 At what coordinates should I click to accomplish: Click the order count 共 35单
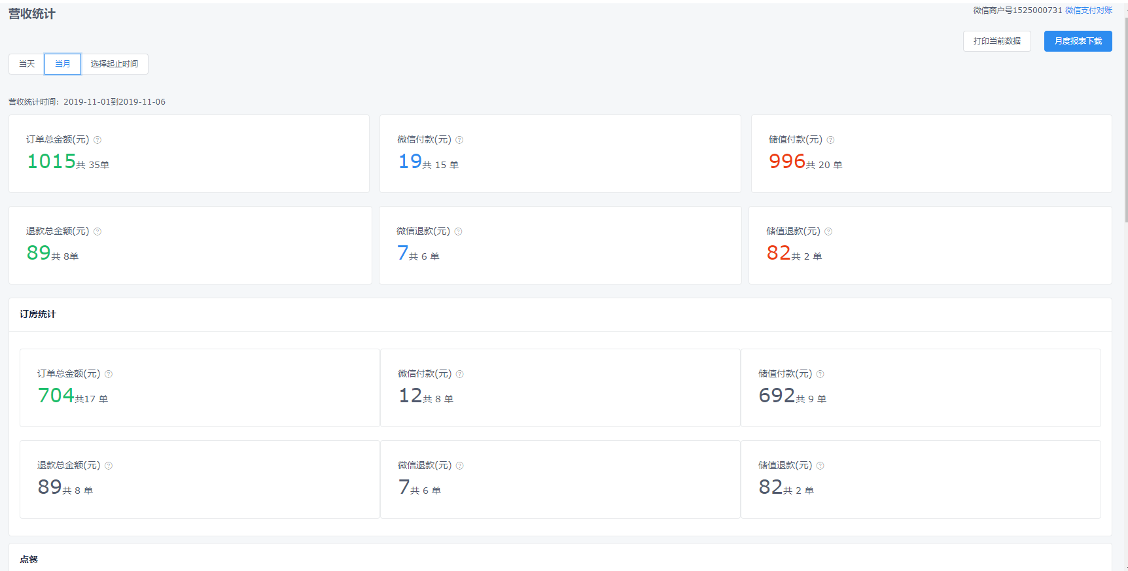click(x=93, y=165)
